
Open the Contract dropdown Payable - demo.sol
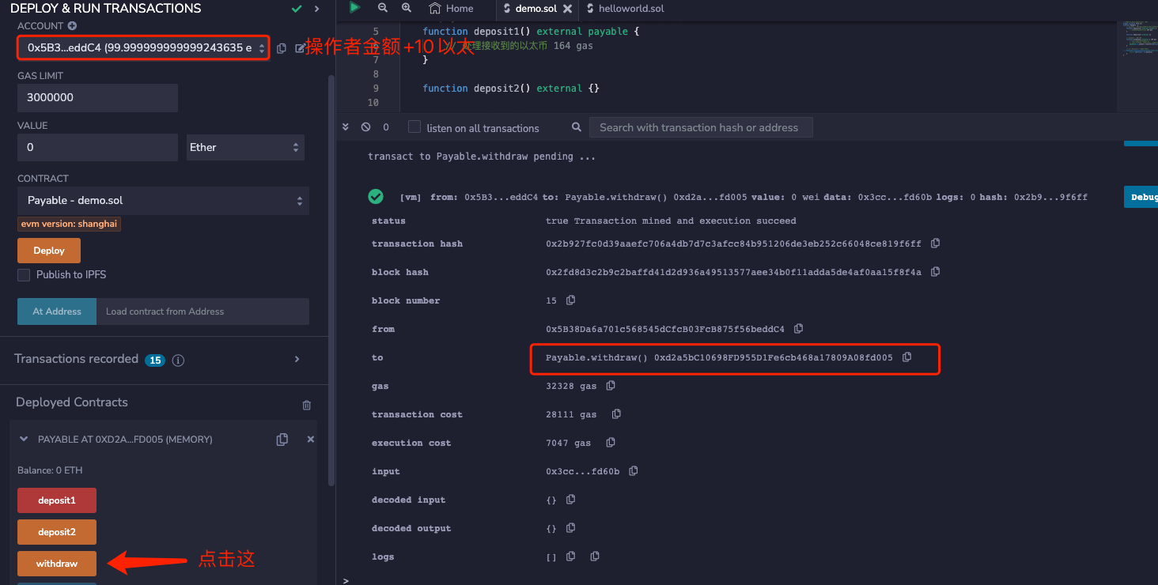click(x=163, y=201)
